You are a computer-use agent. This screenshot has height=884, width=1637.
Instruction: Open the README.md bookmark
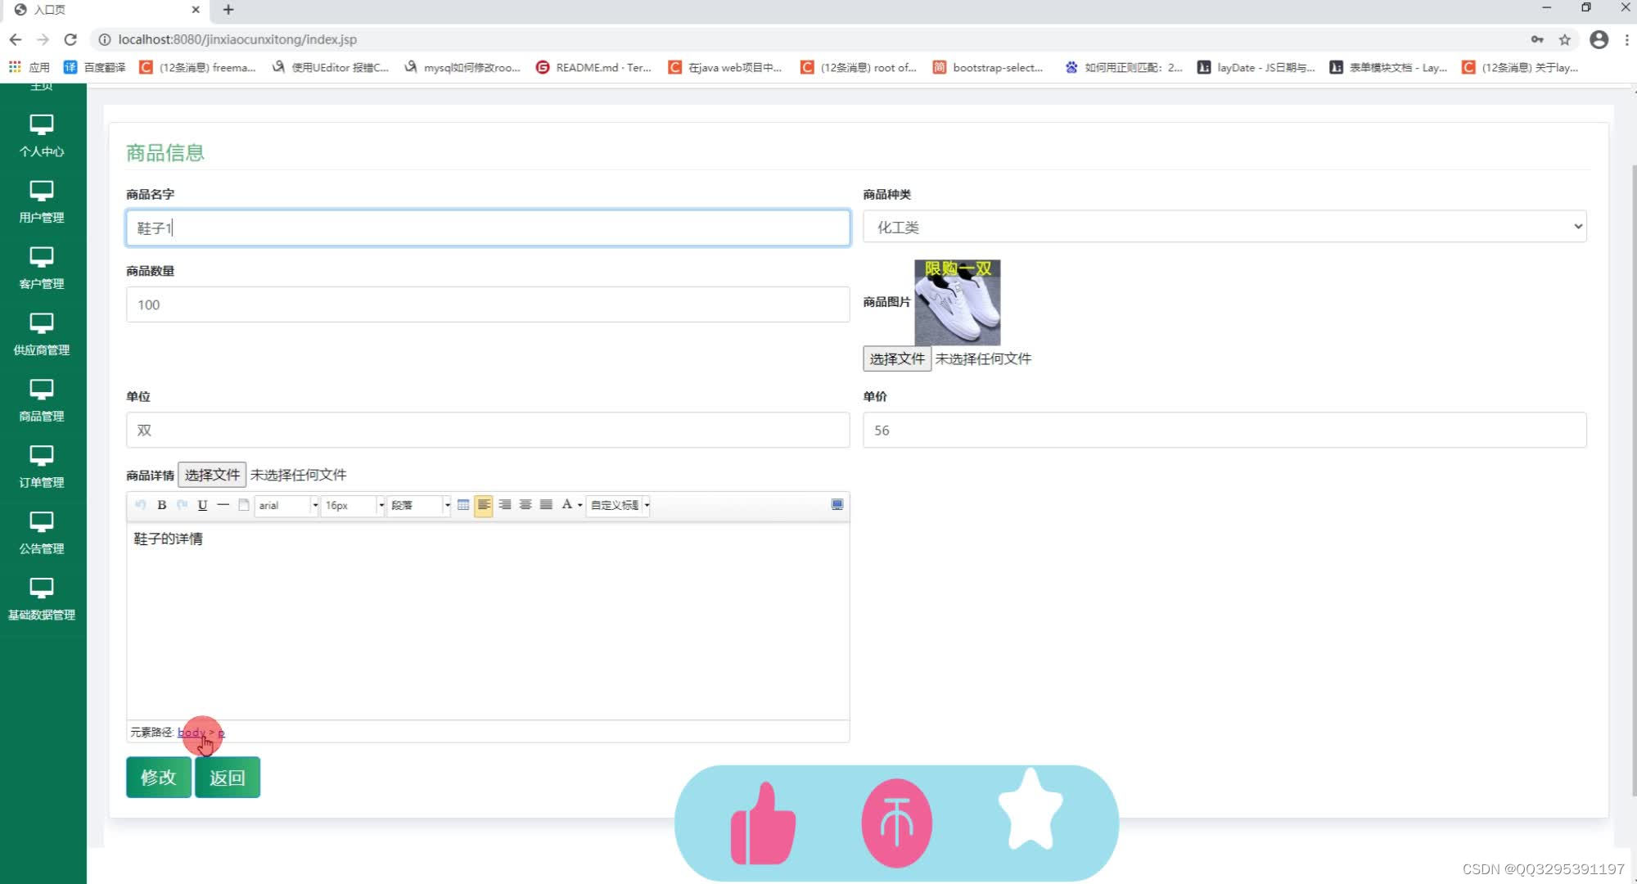point(593,67)
